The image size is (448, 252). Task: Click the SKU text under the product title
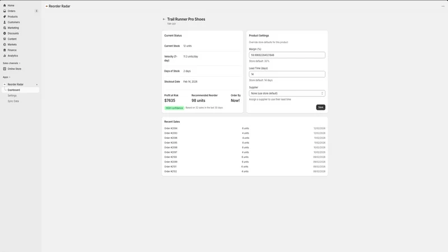click(x=171, y=24)
